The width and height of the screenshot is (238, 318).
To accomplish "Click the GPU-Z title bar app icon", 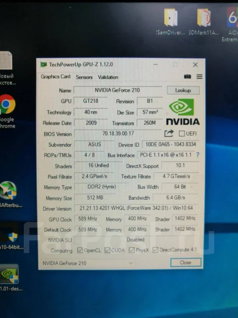I will pos(44,65).
